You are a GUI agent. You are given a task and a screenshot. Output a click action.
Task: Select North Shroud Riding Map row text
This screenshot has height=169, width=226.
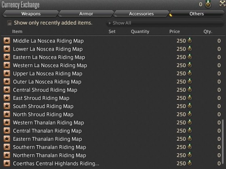pyautogui.click(x=43, y=114)
